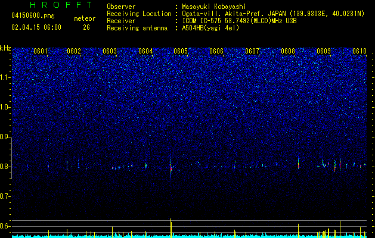Click the 0603 time marker

click(110, 51)
